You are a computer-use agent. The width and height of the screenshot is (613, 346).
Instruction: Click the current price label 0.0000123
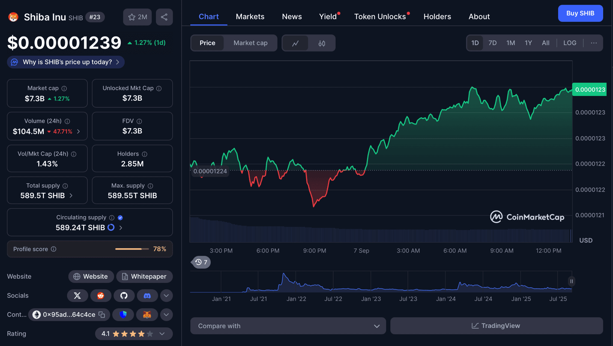[x=589, y=90]
